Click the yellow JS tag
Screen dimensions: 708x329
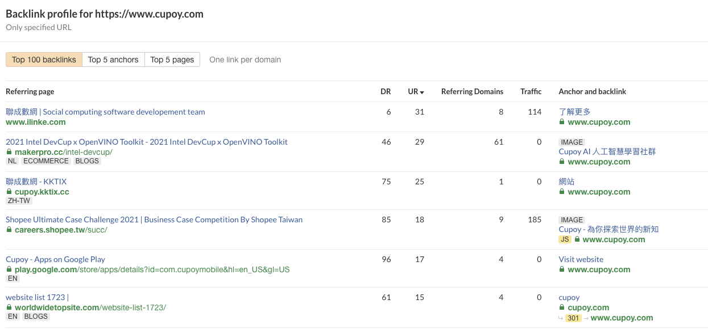point(565,239)
